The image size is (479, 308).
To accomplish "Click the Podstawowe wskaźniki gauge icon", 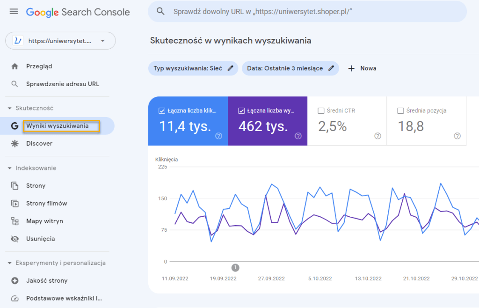I will 15,299.
